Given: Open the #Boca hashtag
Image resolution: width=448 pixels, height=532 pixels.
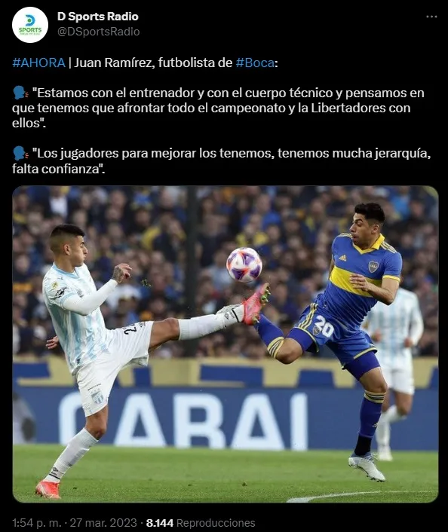Looking at the screenshot, I should click(x=255, y=63).
